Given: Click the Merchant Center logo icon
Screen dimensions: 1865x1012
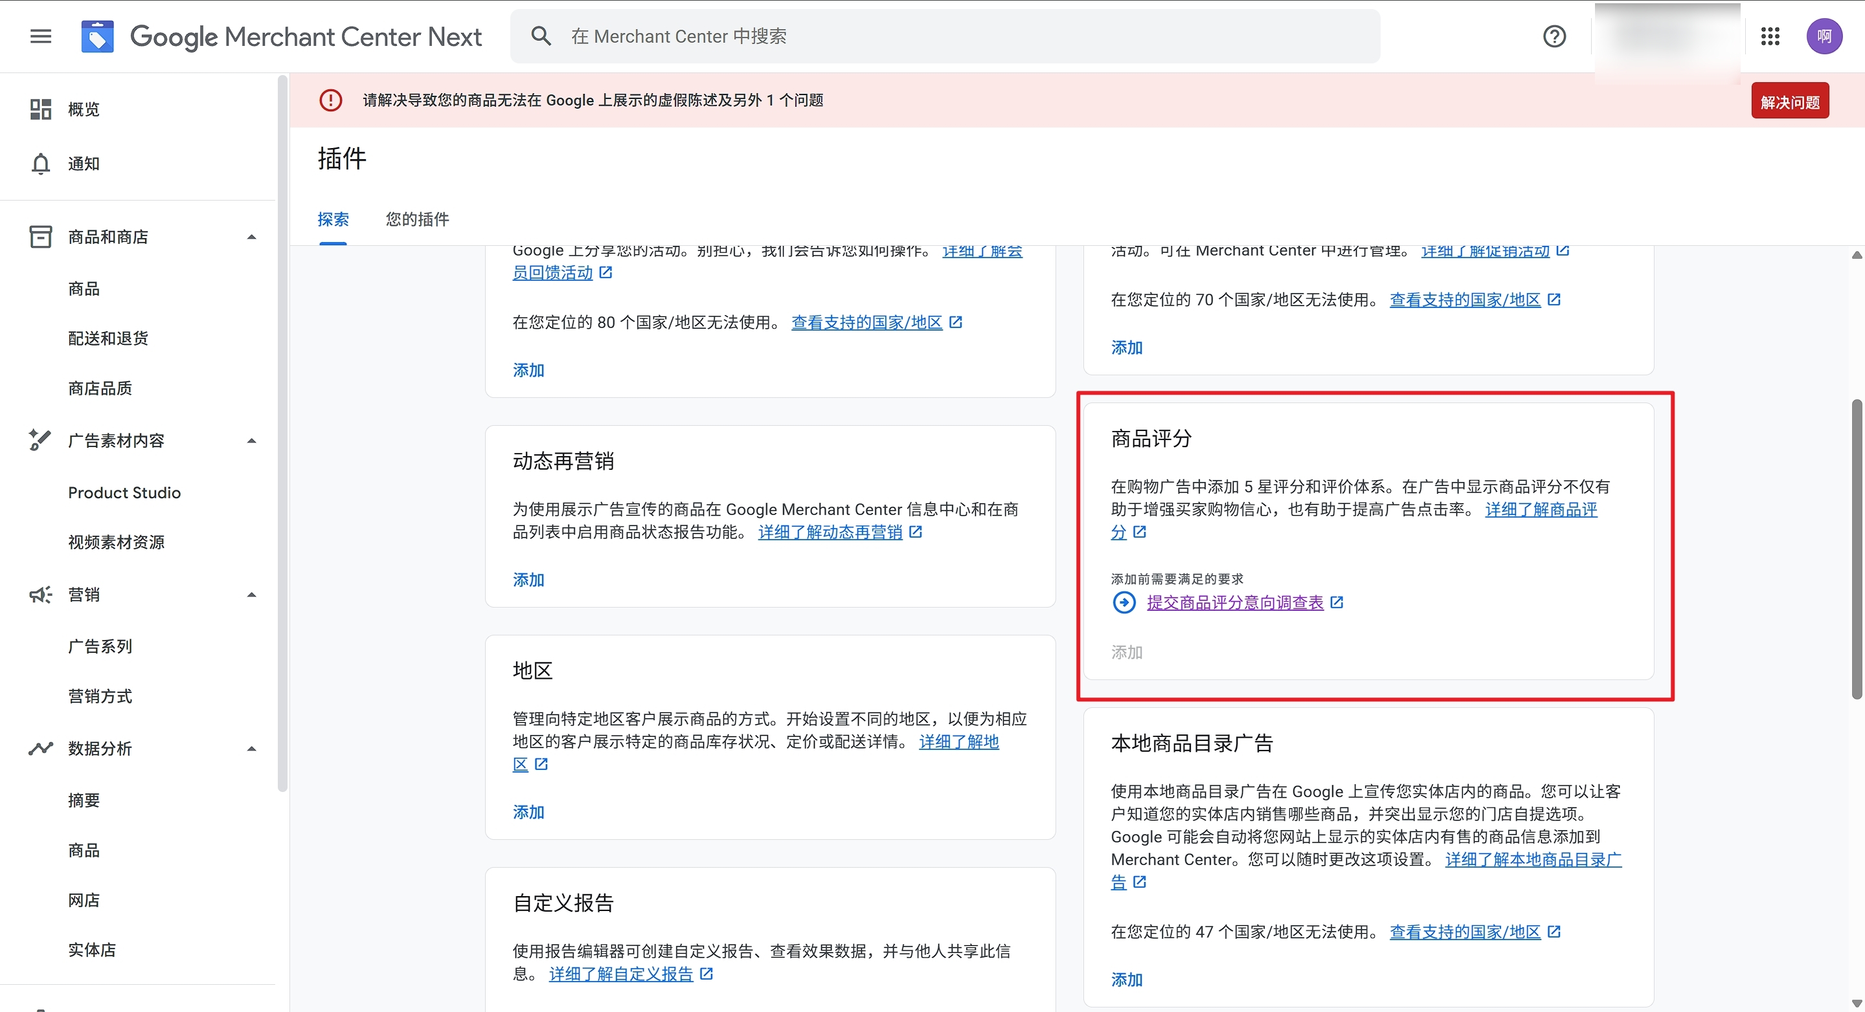Looking at the screenshot, I should click(x=97, y=36).
